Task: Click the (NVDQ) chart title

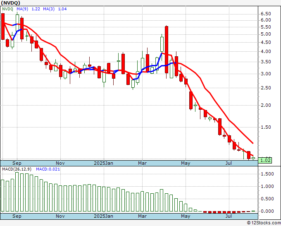Action: click(10, 3)
